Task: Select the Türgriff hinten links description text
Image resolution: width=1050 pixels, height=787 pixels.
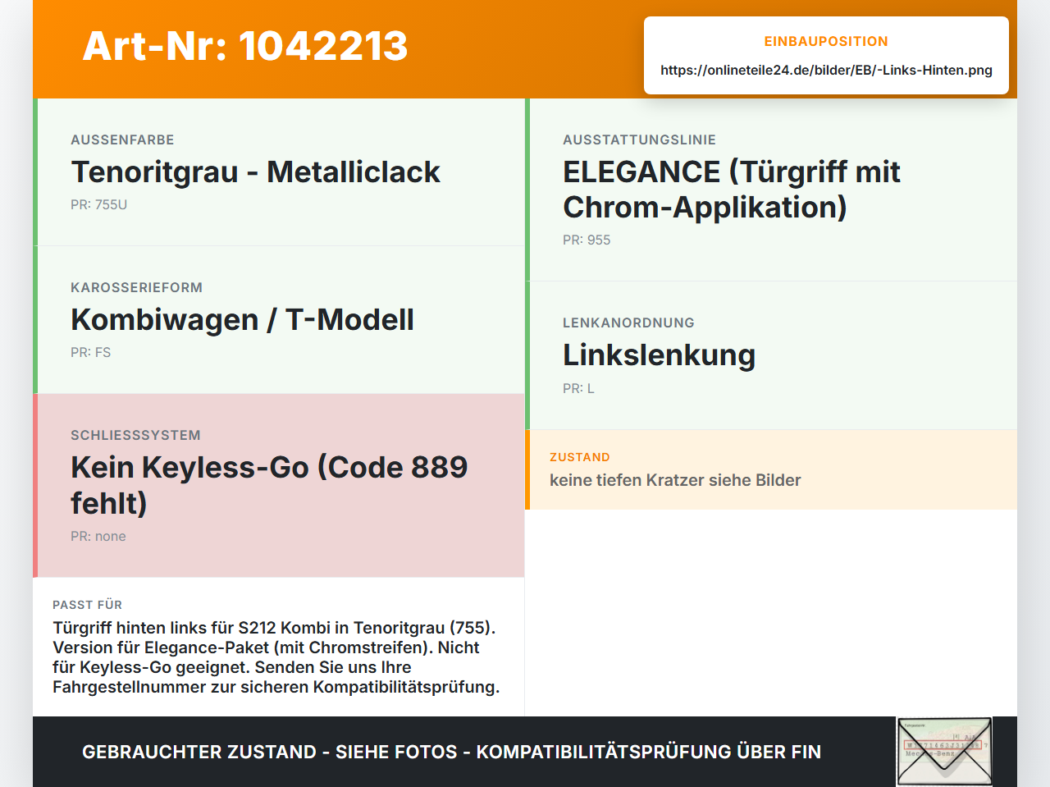Action: point(276,657)
